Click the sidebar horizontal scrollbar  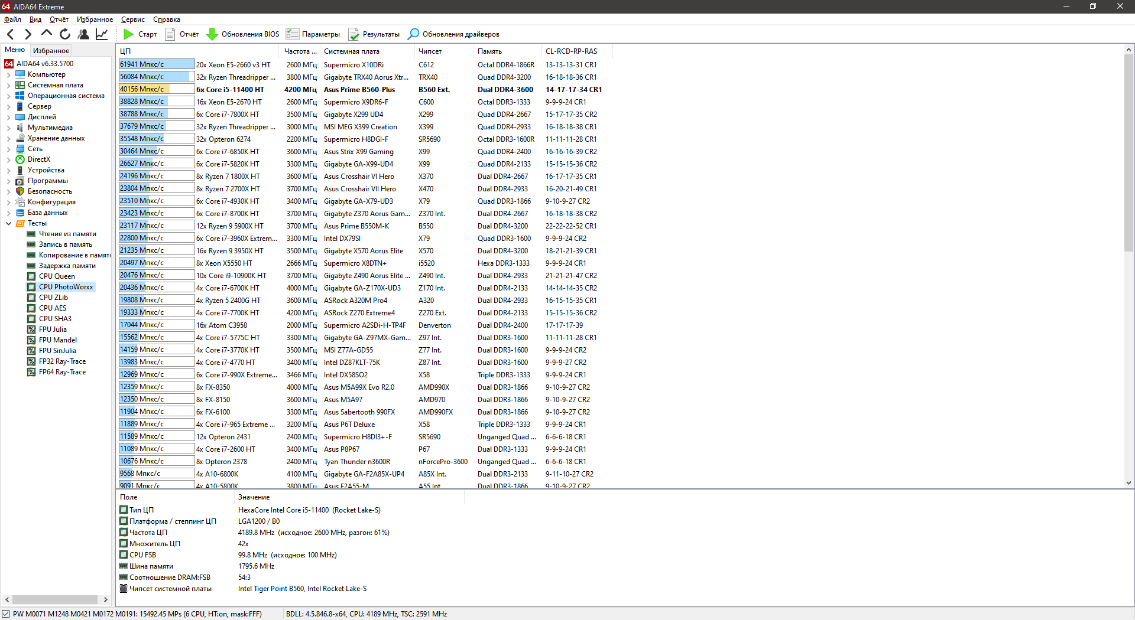click(x=55, y=600)
